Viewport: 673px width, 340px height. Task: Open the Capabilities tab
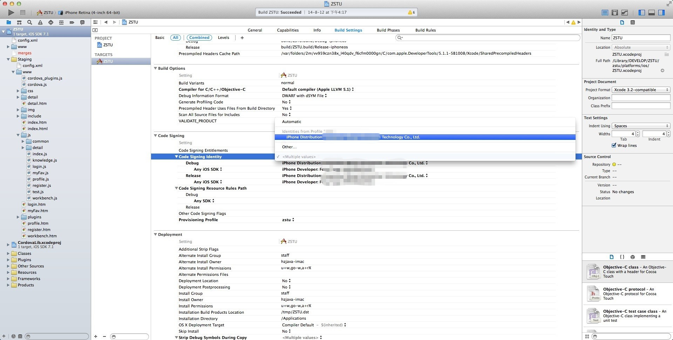(x=288, y=30)
